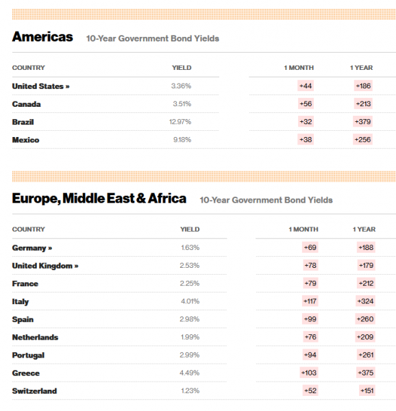The width and height of the screenshot is (396, 411).
Task: Select the Canada row label
Action: [26, 104]
